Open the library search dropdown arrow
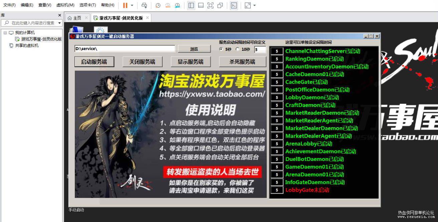 click(x=59, y=23)
